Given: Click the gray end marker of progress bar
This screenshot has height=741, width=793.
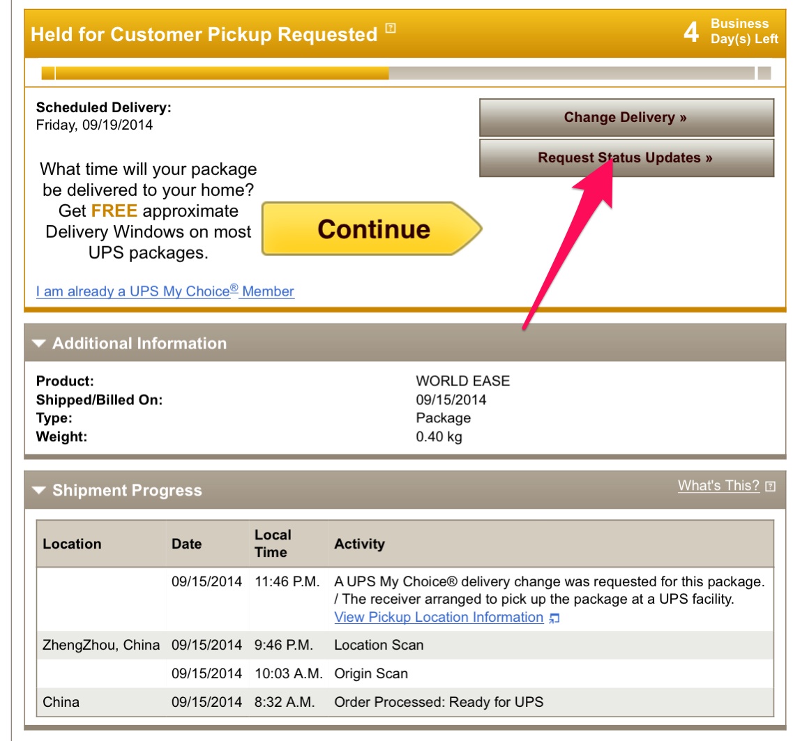Looking at the screenshot, I should 764,73.
